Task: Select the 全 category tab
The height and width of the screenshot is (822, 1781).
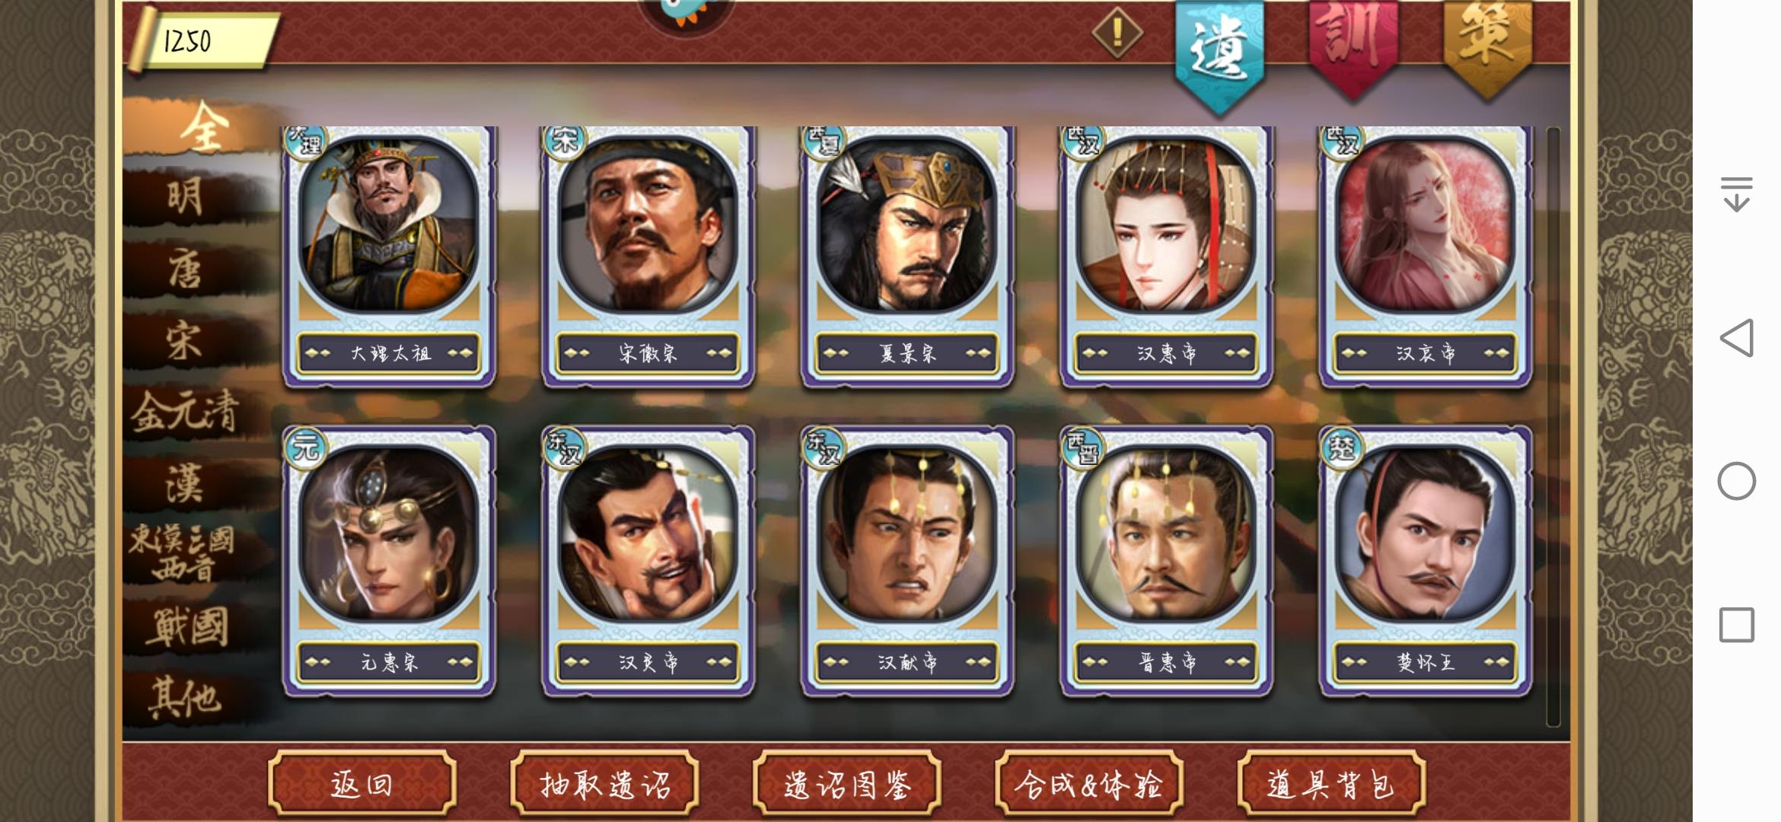Action: tap(202, 129)
